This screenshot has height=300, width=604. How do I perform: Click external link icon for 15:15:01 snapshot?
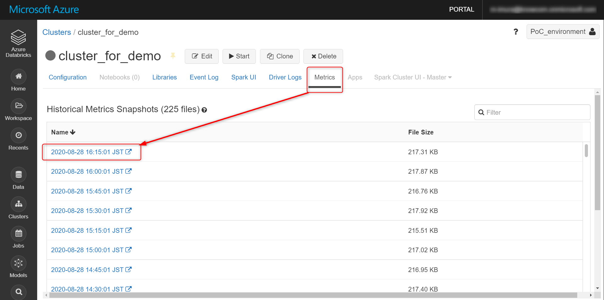tap(128, 230)
